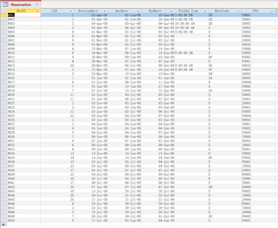Image resolution: width=278 pixels, height=228 pixels.
Task: Click PID J0004 in row R045
Action: pyautogui.click(x=258, y=199)
